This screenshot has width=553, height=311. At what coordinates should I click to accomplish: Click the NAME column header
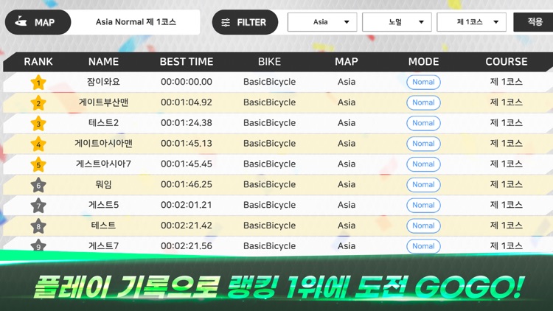coord(103,62)
